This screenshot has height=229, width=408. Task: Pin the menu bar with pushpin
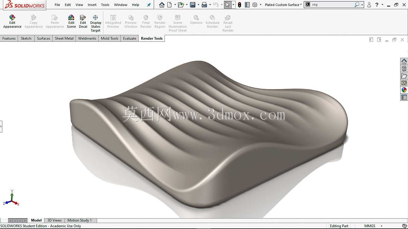(x=149, y=5)
